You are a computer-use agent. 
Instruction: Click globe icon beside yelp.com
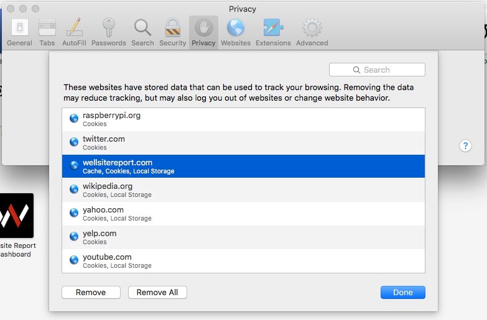coord(74,236)
